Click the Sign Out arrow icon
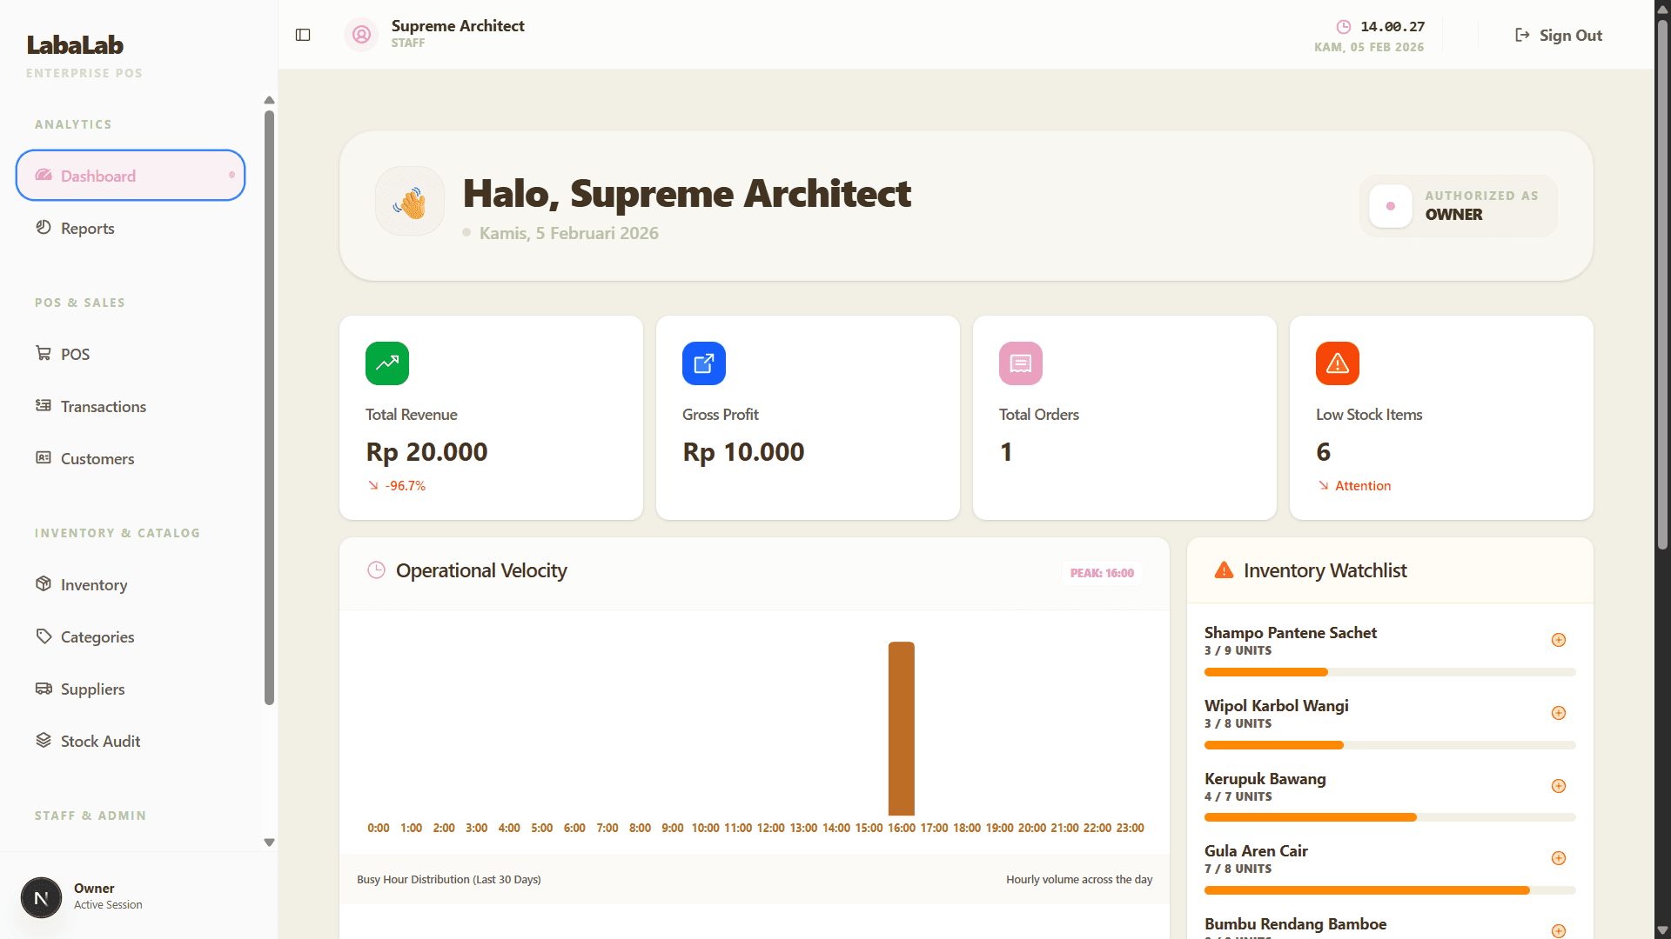The height and width of the screenshot is (939, 1671). click(x=1522, y=35)
